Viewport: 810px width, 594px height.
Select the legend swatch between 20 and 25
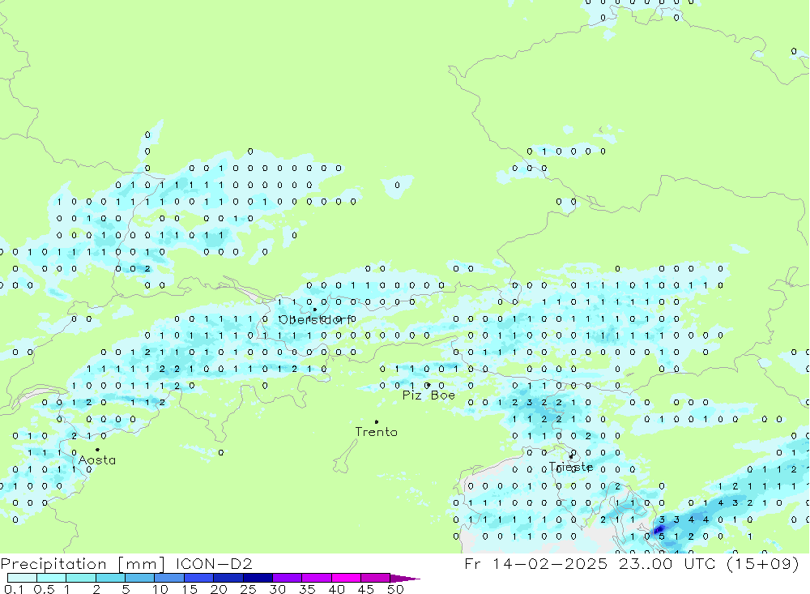[228, 578]
